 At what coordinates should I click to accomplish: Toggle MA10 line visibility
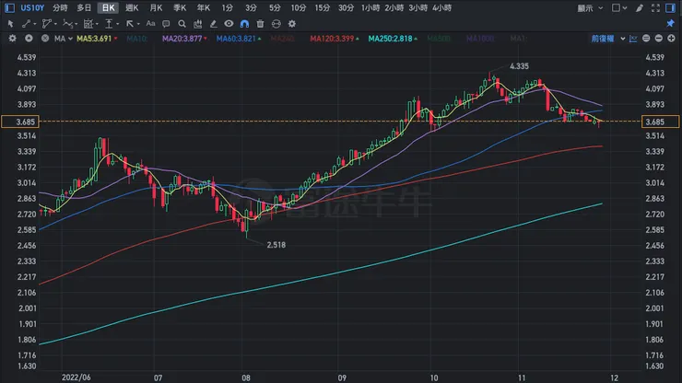click(137, 39)
